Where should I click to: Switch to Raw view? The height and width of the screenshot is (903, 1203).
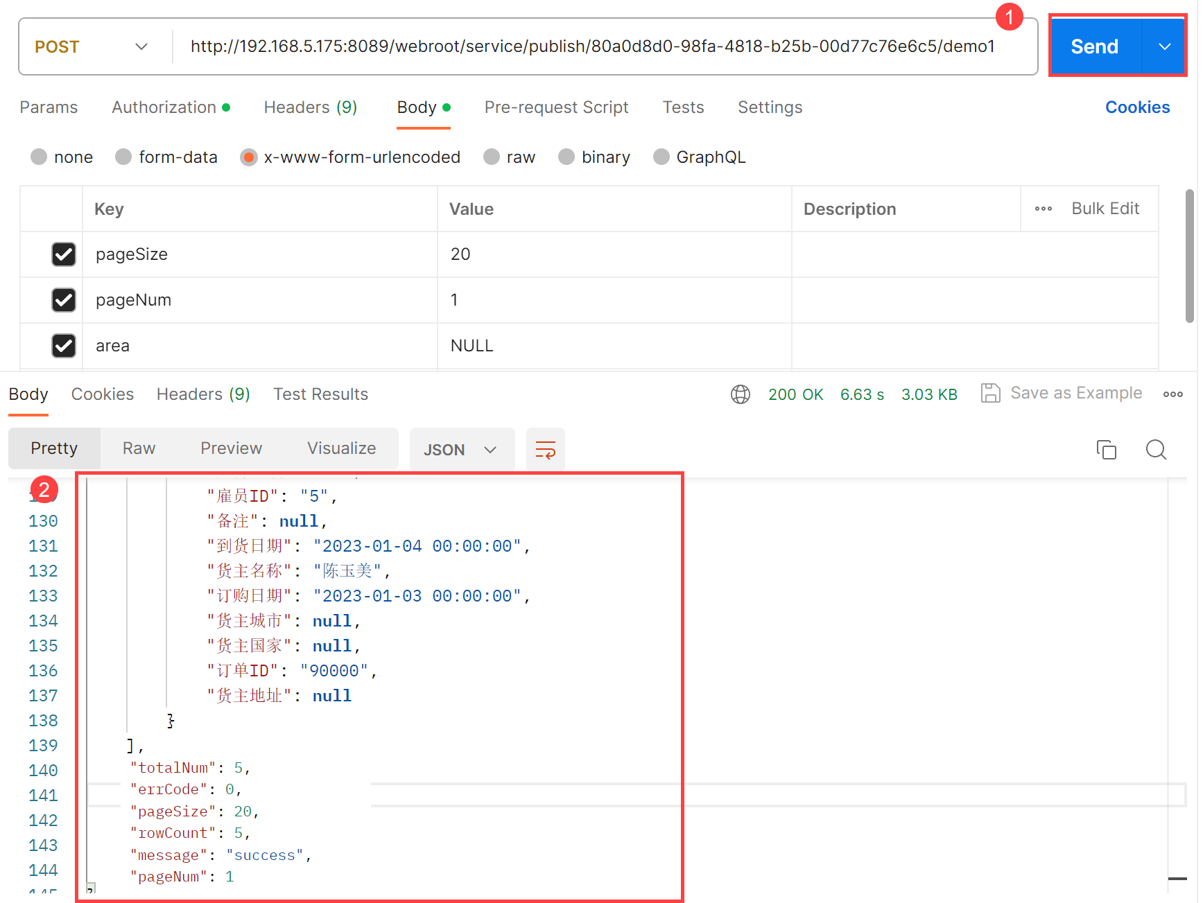tap(139, 448)
